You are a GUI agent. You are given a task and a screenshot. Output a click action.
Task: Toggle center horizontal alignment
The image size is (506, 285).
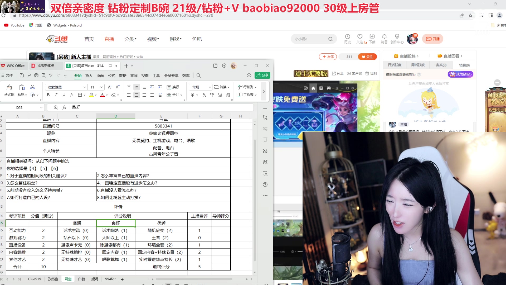coord(136,95)
